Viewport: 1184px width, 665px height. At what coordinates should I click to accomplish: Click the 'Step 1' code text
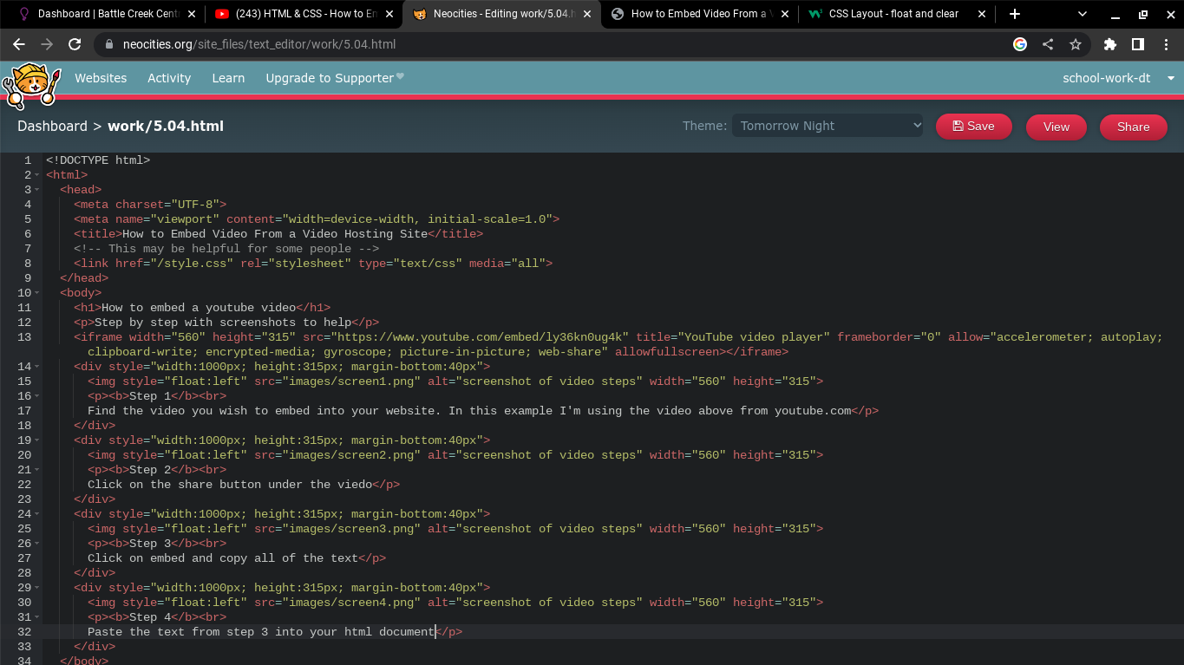(x=150, y=396)
